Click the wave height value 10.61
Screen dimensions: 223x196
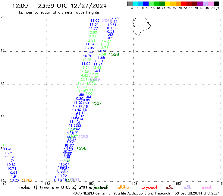[112, 25]
